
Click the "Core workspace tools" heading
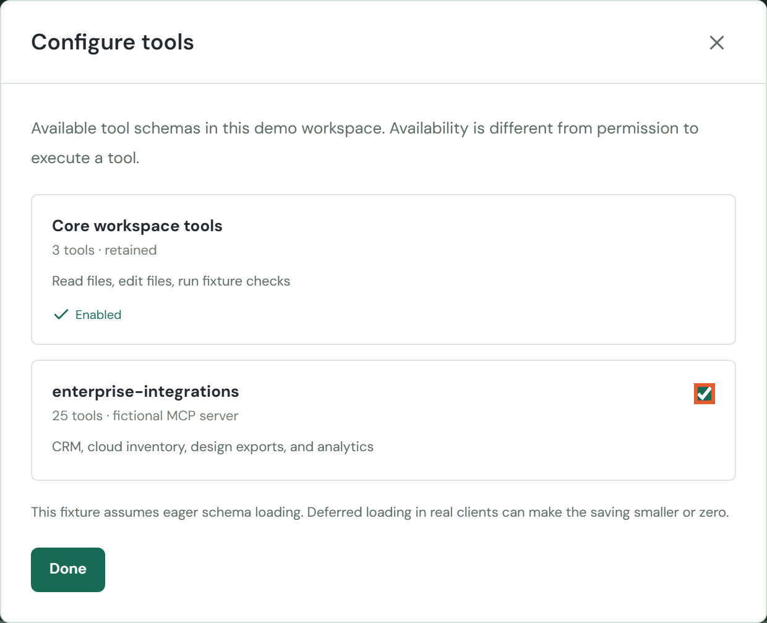point(137,226)
